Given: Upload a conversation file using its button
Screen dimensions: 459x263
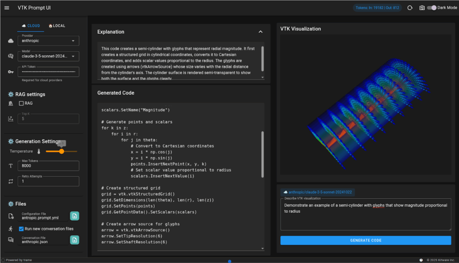Looking at the screenshot, I should tap(74, 240).
